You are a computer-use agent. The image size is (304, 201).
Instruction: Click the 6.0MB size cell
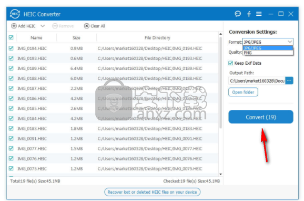(77, 78)
